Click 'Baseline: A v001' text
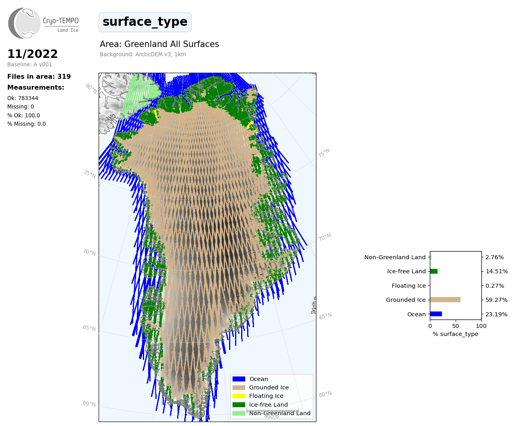512x426 pixels. tap(30, 64)
